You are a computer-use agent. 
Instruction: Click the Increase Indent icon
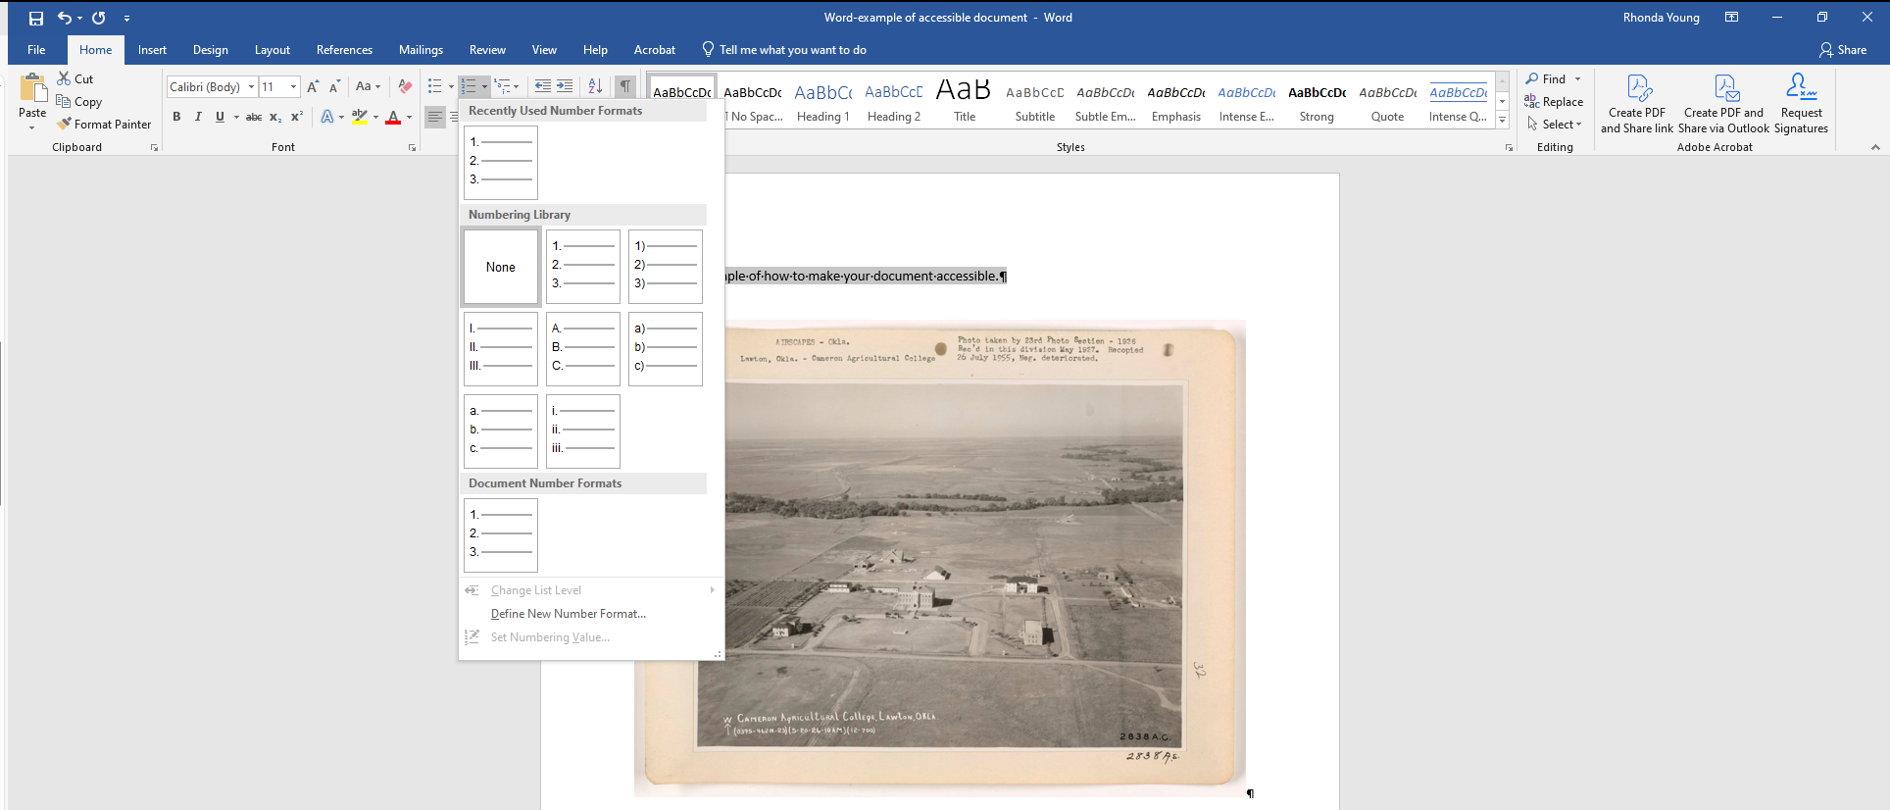pyautogui.click(x=565, y=87)
